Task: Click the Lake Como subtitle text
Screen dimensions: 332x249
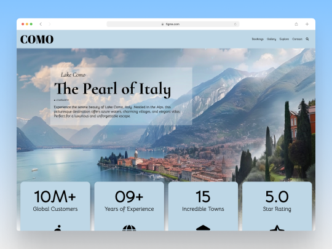Action: tap(73, 75)
